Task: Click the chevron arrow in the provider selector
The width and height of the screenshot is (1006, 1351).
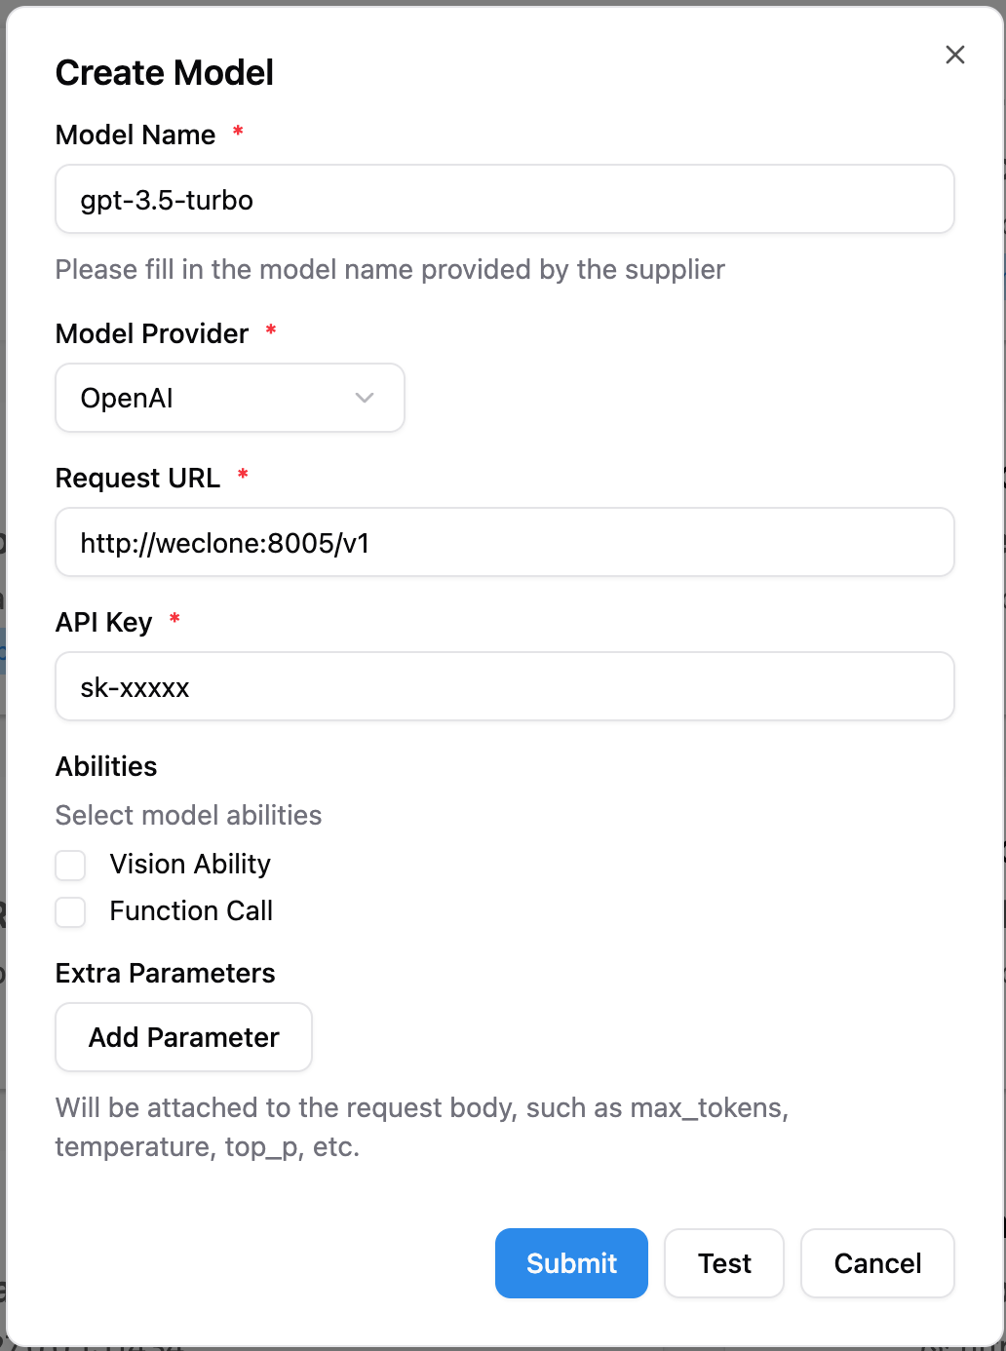Action: point(365,398)
